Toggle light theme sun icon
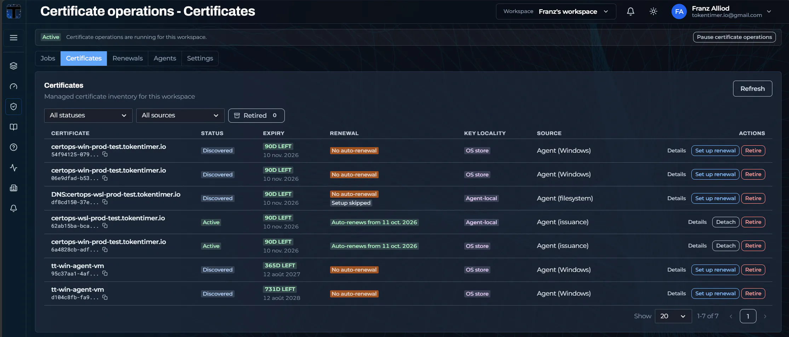The image size is (789, 337). [x=653, y=11]
